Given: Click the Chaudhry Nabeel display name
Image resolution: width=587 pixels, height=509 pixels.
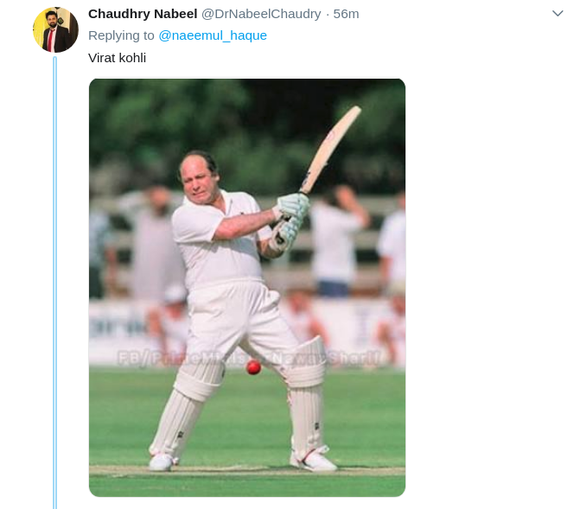Looking at the screenshot, I should (x=143, y=14).
